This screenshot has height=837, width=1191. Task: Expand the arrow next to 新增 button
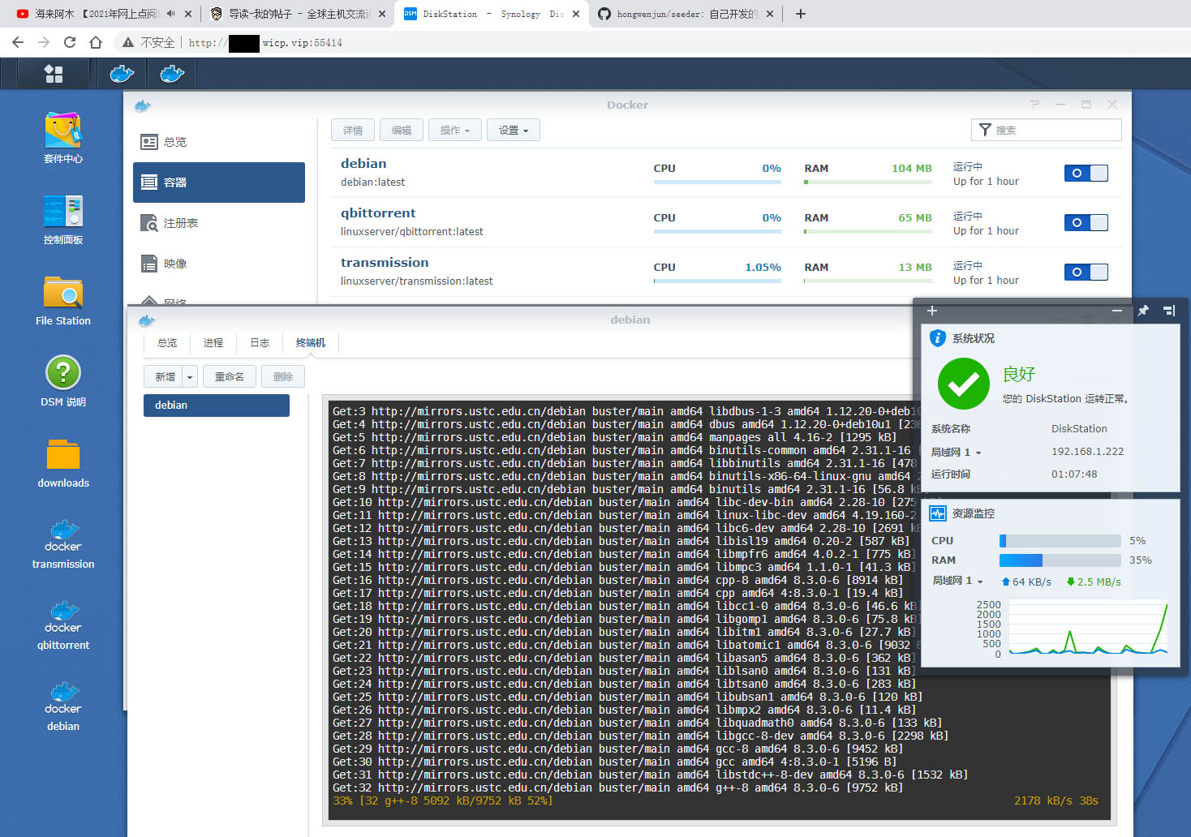190,376
